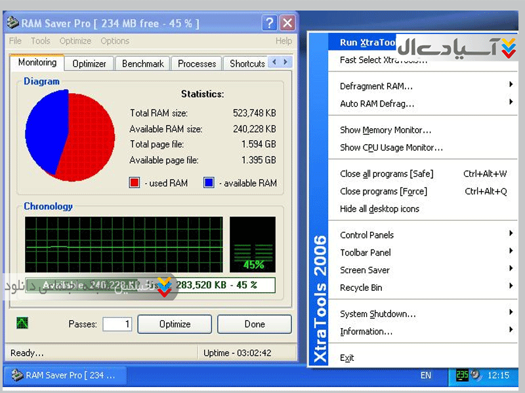Expand the Defragment RAM submenu
The width and height of the screenshot is (525, 393).
pos(376,86)
